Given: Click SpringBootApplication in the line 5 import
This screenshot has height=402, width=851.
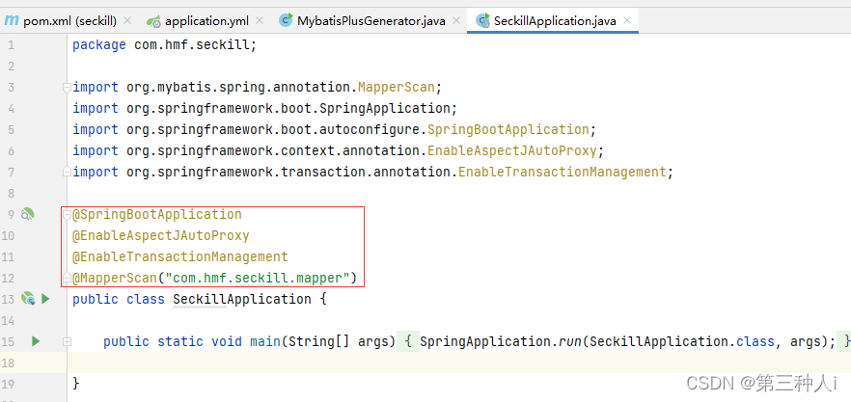Looking at the screenshot, I should tap(508, 129).
